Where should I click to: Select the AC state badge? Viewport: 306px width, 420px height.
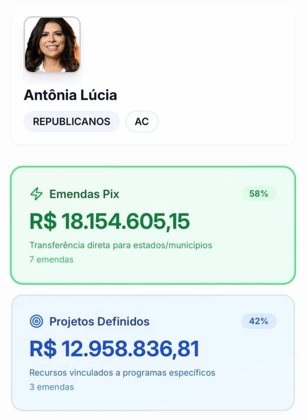click(x=142, y=121)
